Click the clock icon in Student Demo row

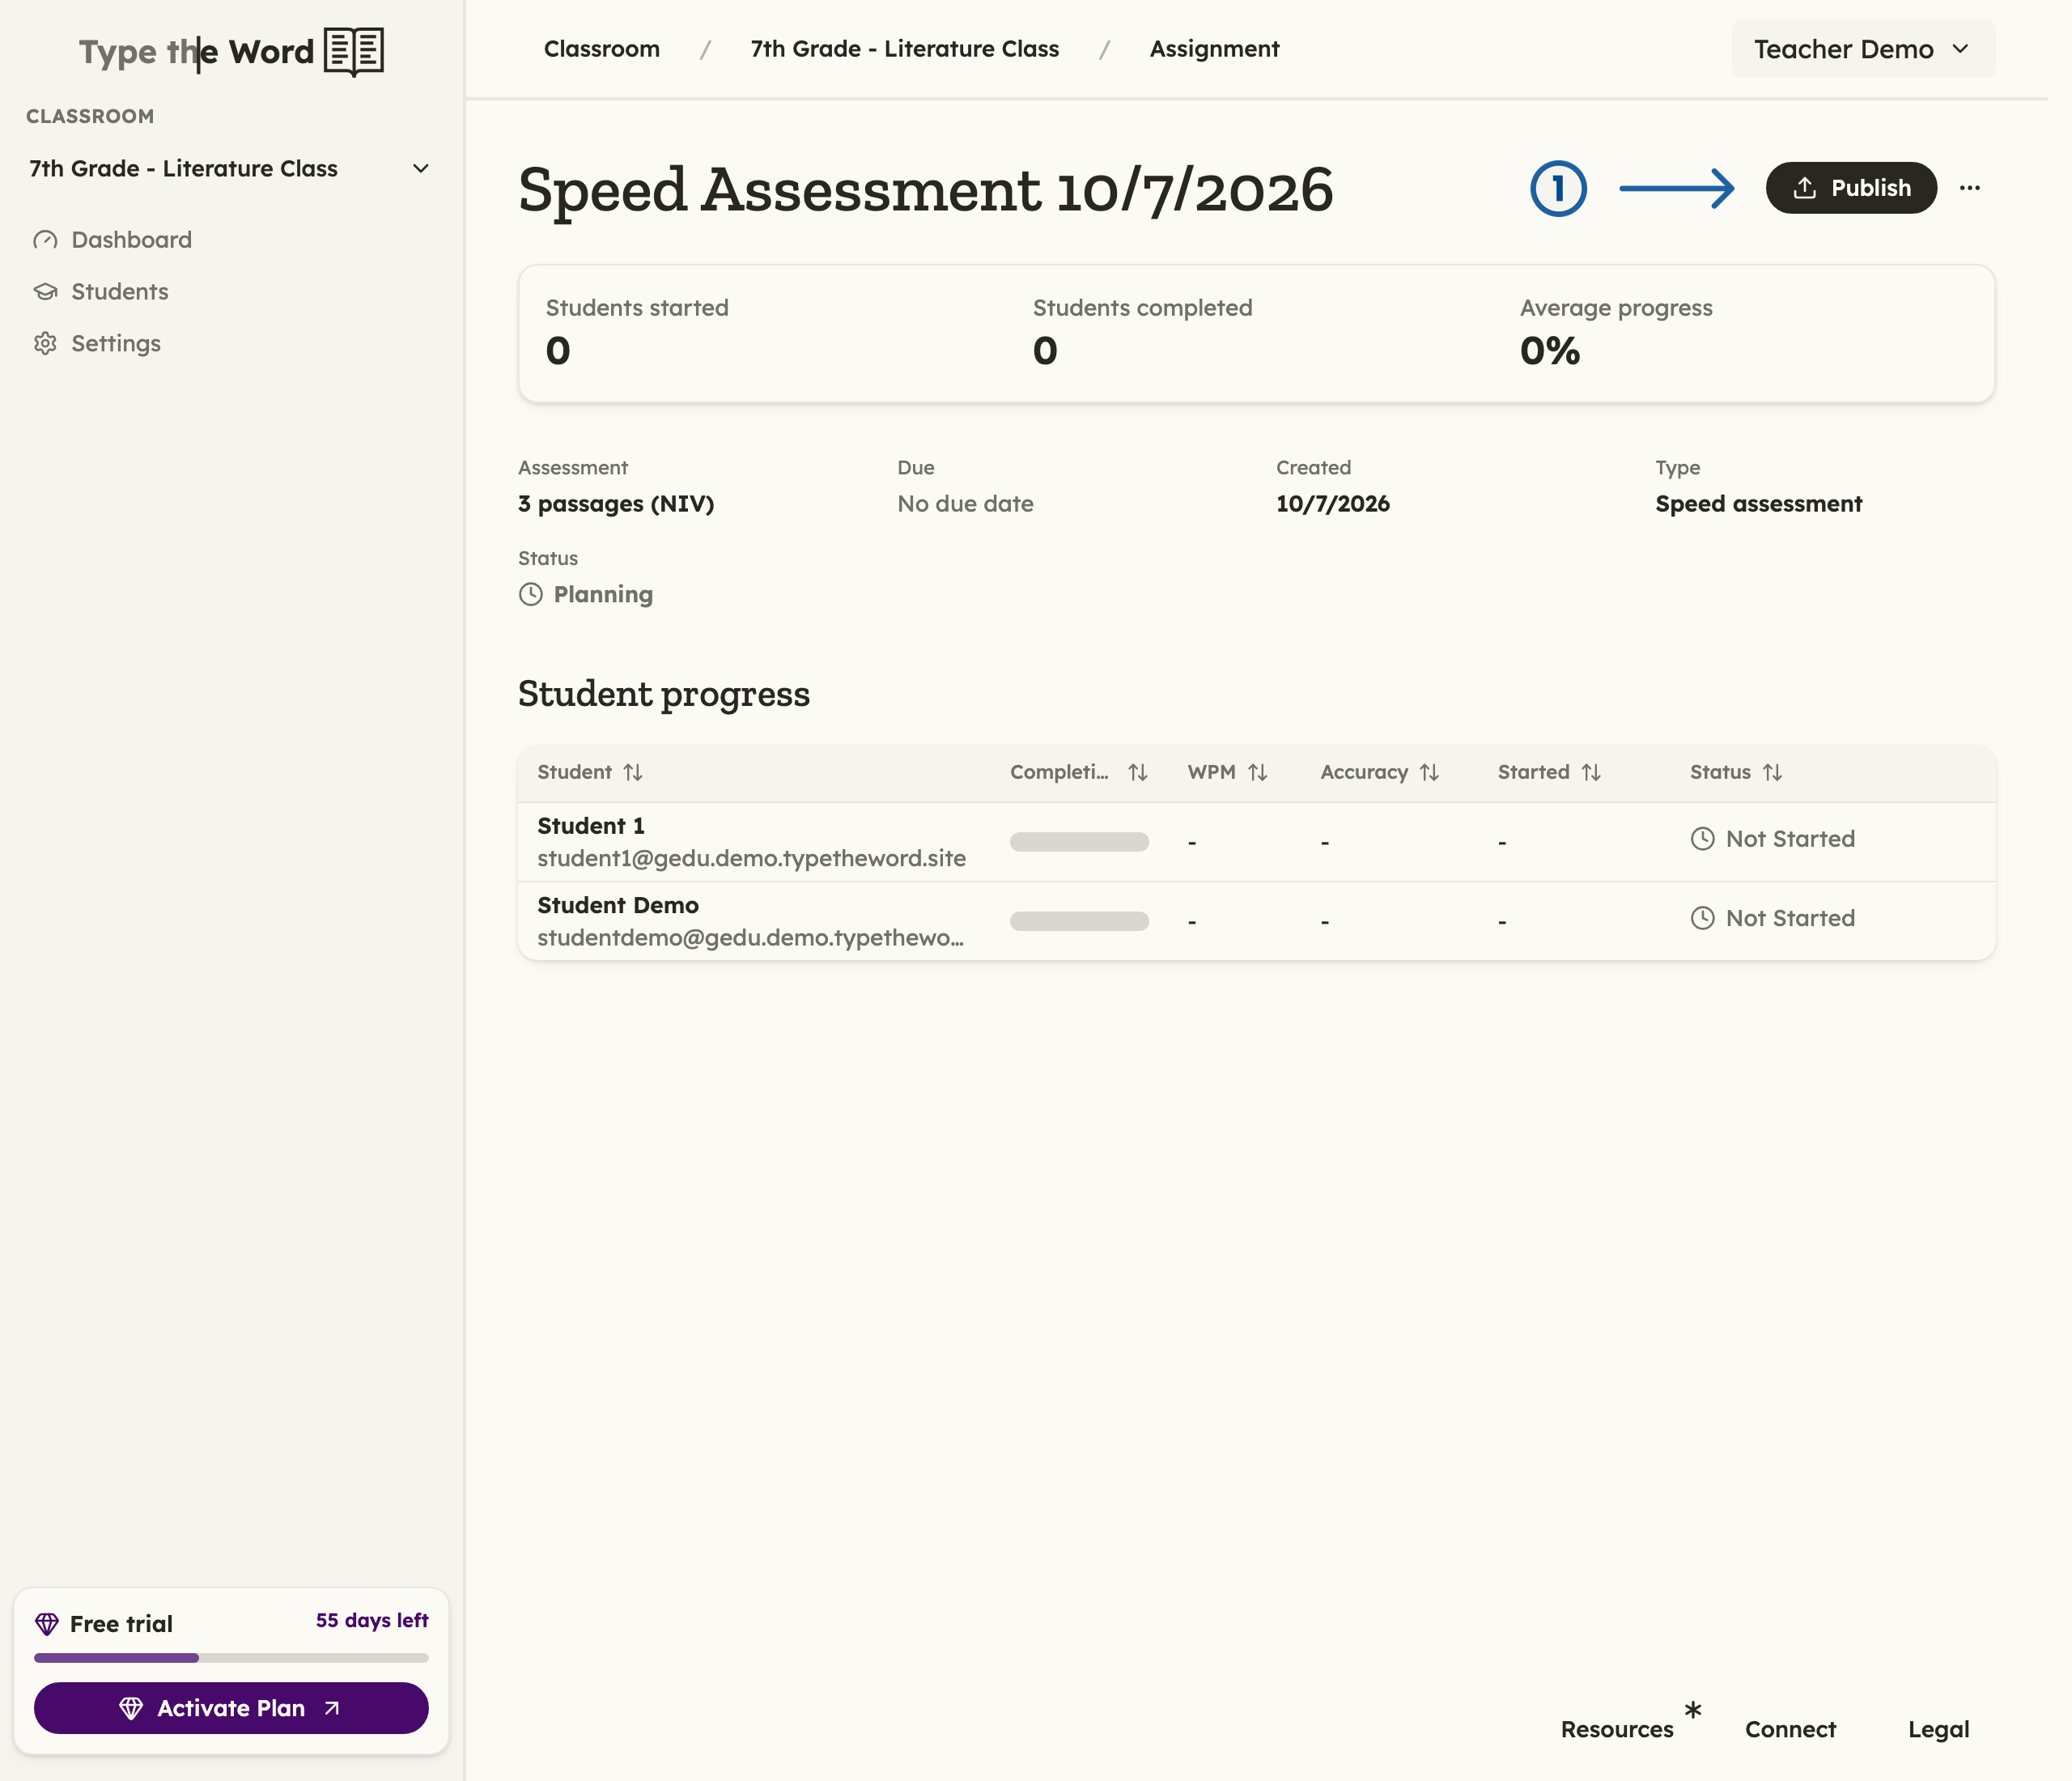pos(1702,918)
